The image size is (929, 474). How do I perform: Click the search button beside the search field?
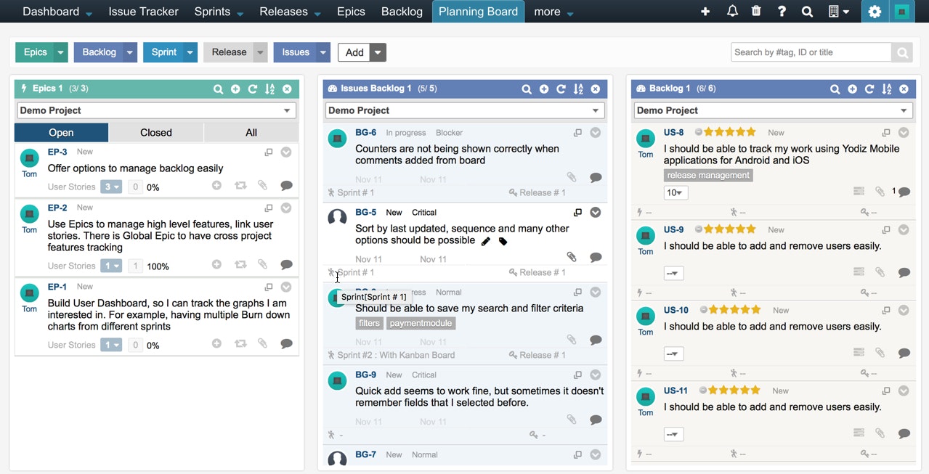pyautogui.click(x=901, y=52)
